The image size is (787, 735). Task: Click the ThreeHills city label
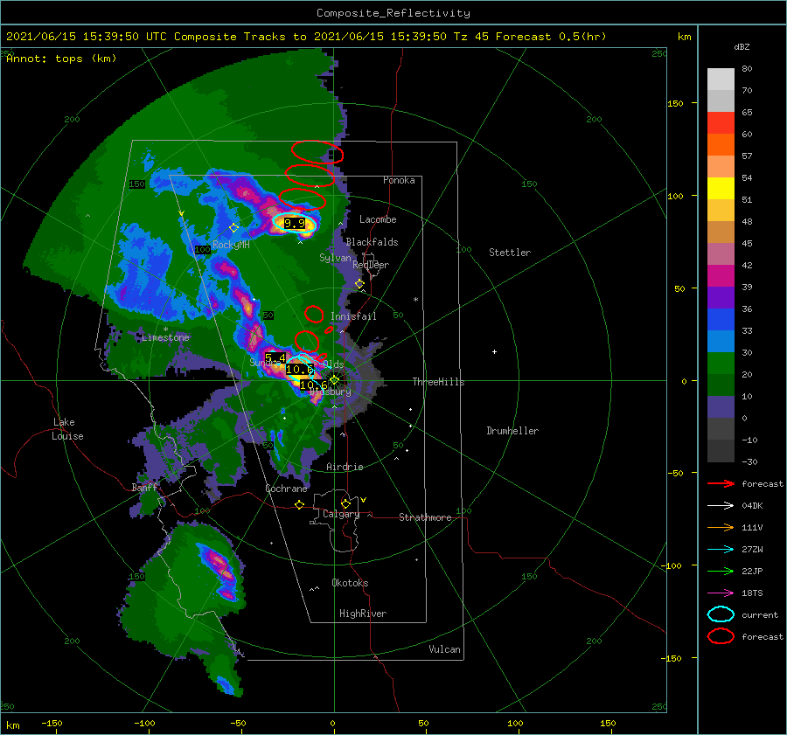tap(439, 382)
